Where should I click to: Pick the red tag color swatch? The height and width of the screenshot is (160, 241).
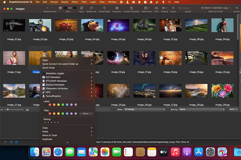point(50,113)
